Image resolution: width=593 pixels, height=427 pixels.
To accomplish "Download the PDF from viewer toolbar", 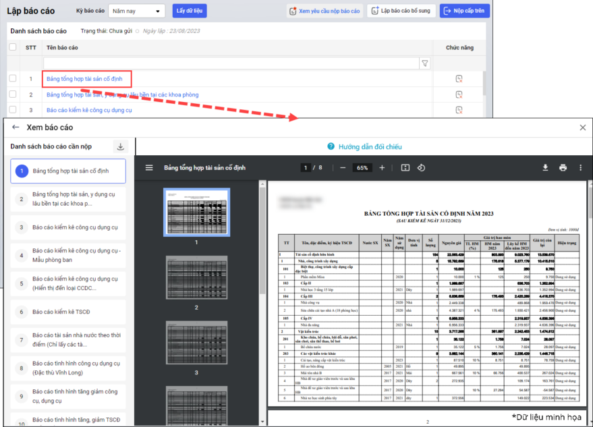I will coord(545,167).
